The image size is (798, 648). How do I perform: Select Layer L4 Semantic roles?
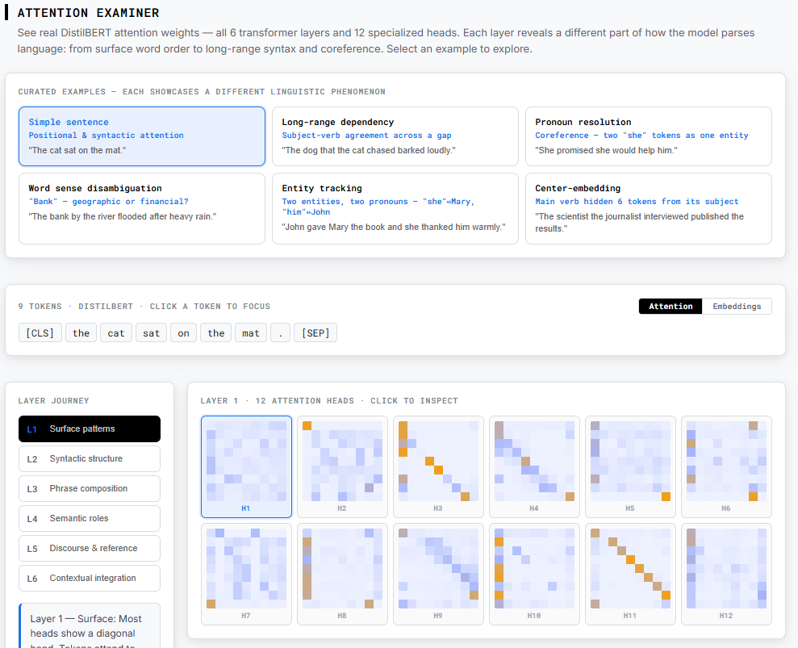click(x=89, y=518)
